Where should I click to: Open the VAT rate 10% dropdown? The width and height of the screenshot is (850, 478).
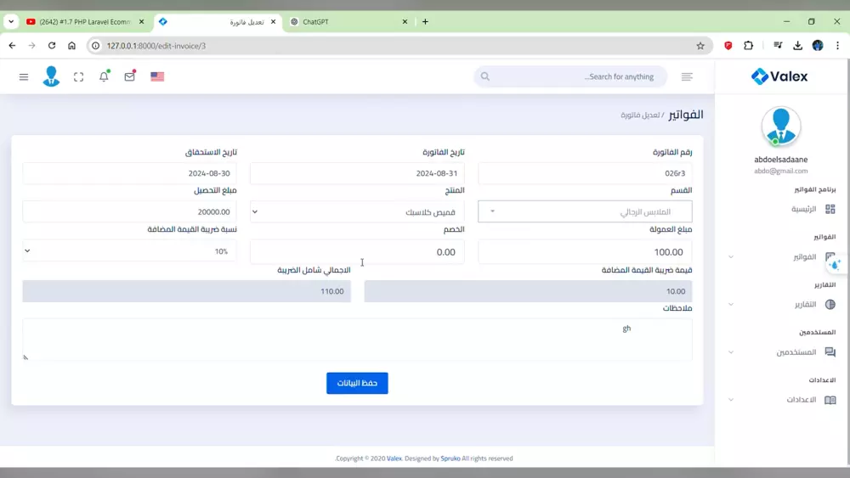[129, 251]
